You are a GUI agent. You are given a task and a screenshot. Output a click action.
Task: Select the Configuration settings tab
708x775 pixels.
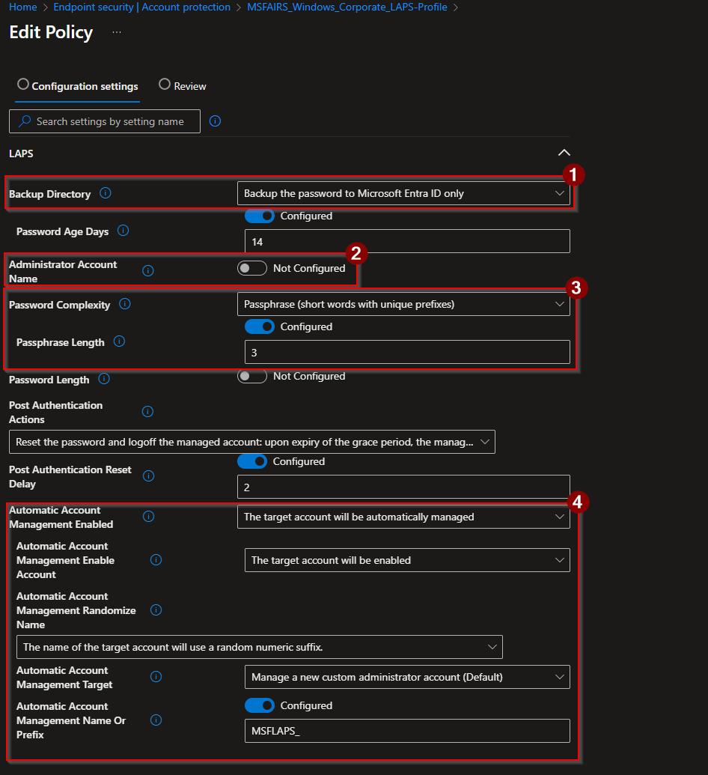(78, 86)
